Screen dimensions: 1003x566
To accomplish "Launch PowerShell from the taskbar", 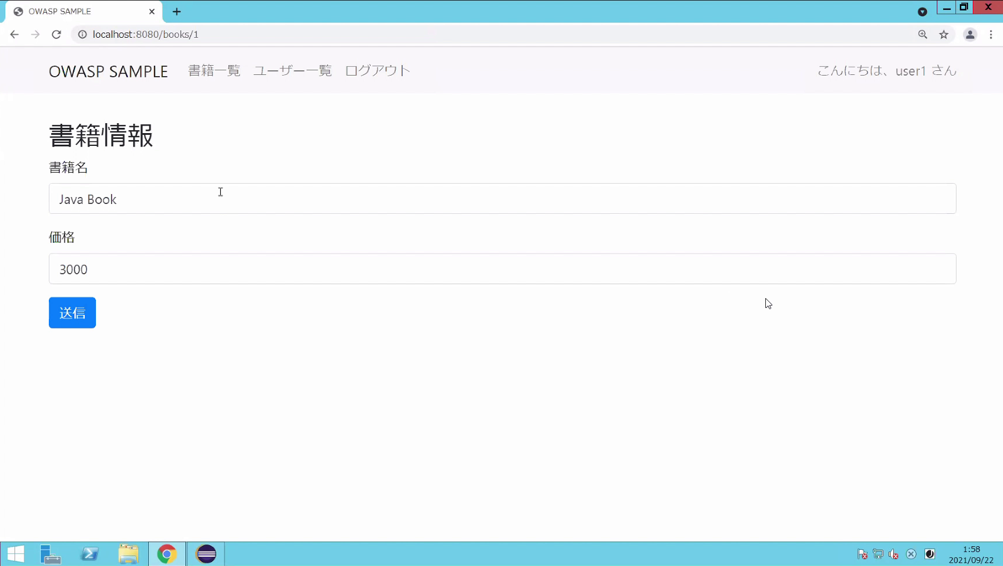I will 89,554.
